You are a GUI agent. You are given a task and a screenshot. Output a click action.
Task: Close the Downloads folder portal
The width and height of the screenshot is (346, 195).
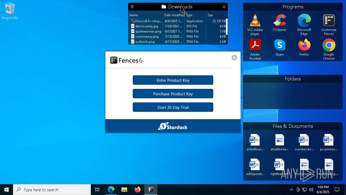pos(224,7)
